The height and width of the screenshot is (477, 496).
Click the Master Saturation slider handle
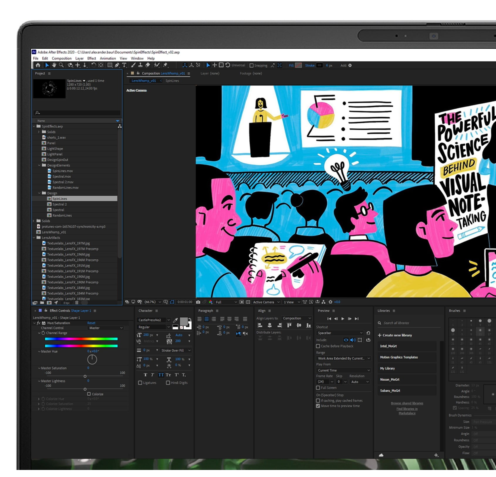(x=85, y=376)
